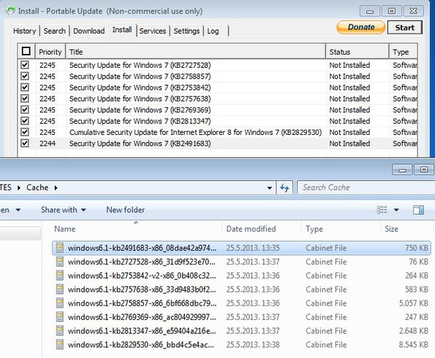Screen dimensions: 435x358
Task: Open the address bar history dropdown
Action: 269,188
